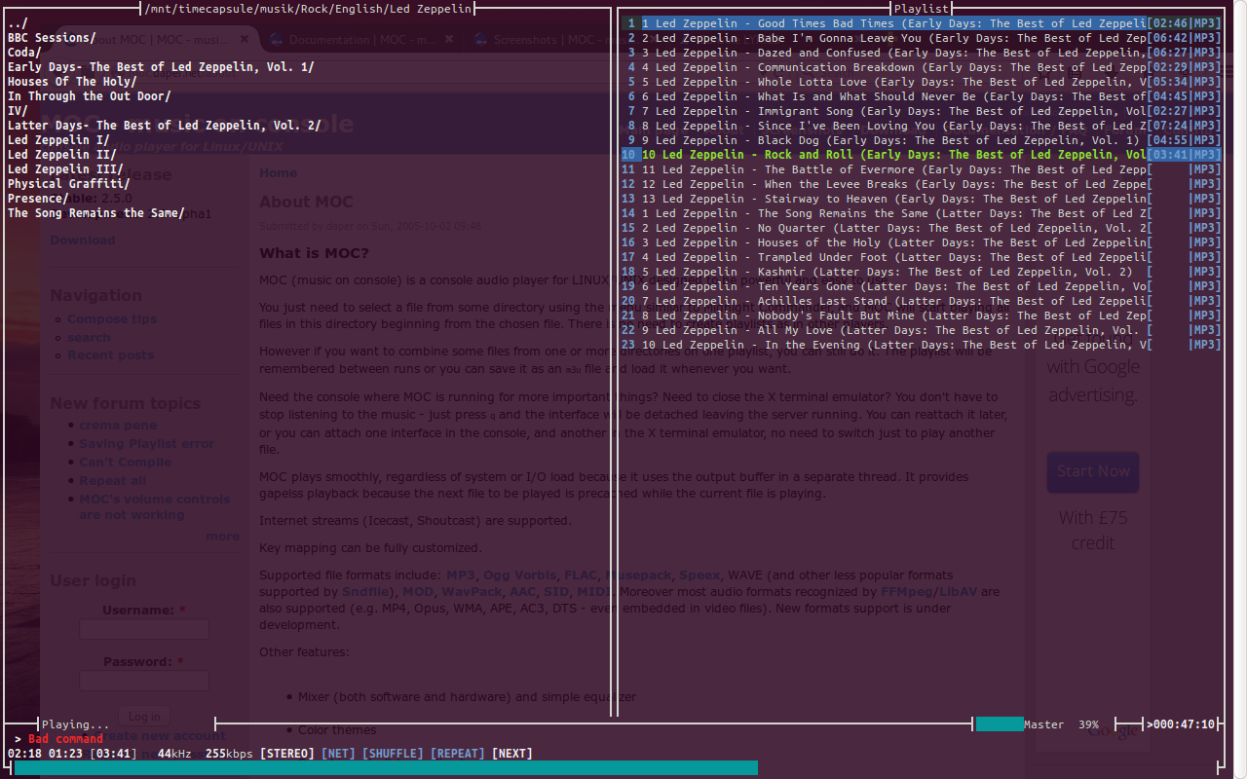Click the Username input field in browser

(x=144, y=629)
